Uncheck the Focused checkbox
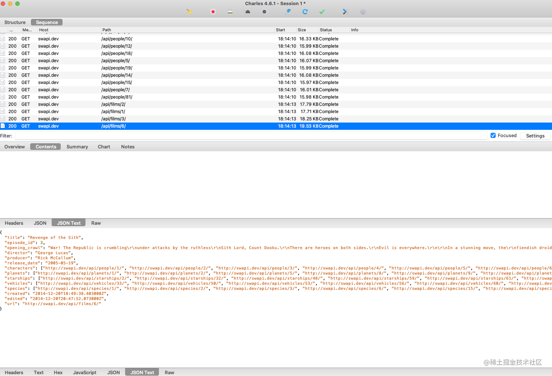The image size is (552, 376). coord(493,135)
